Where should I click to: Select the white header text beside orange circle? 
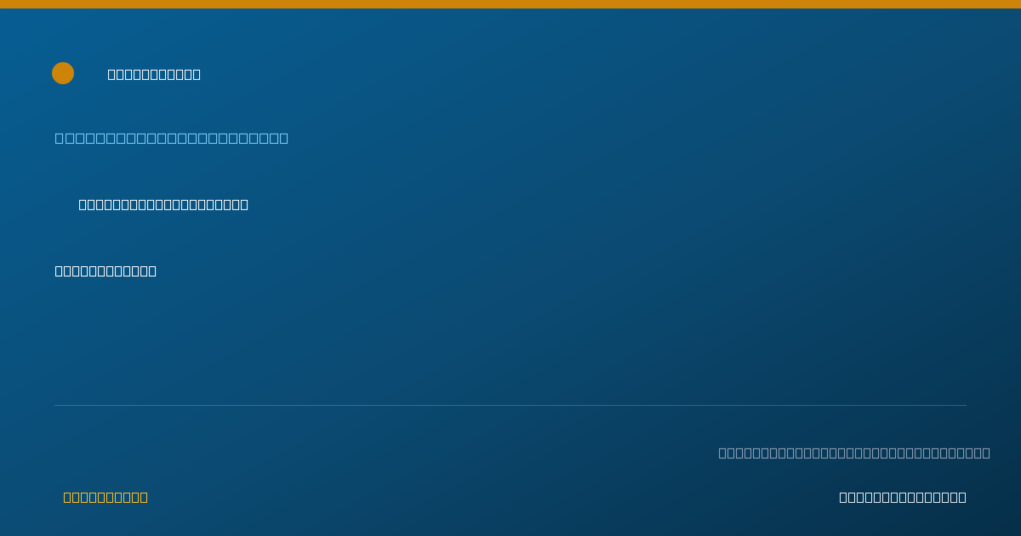[x=154, y=74]
